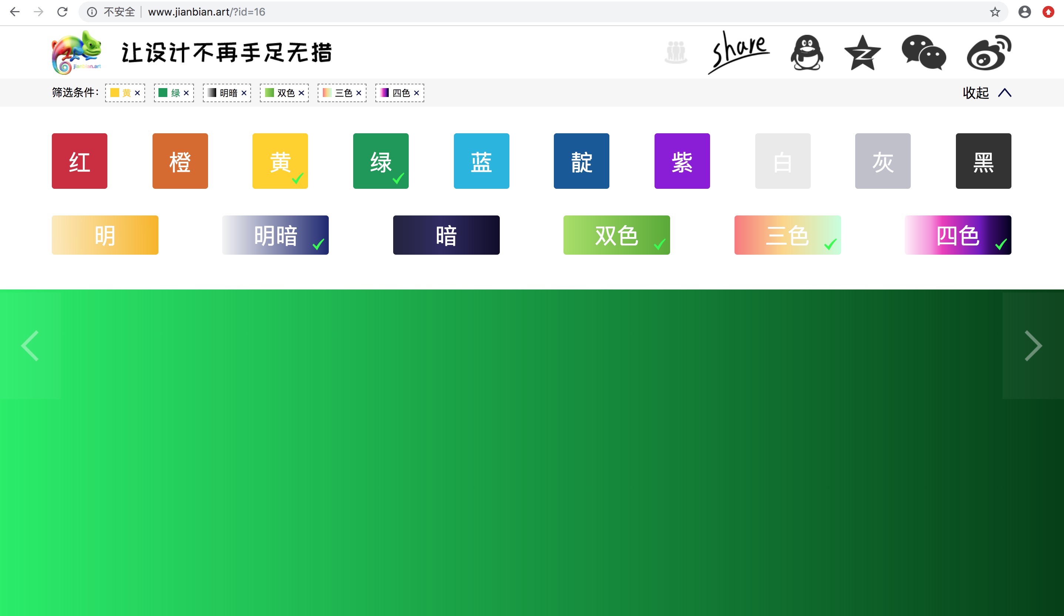Show previous gradient with left chevron
The image size is (1064, 616).
pos(30,346)
